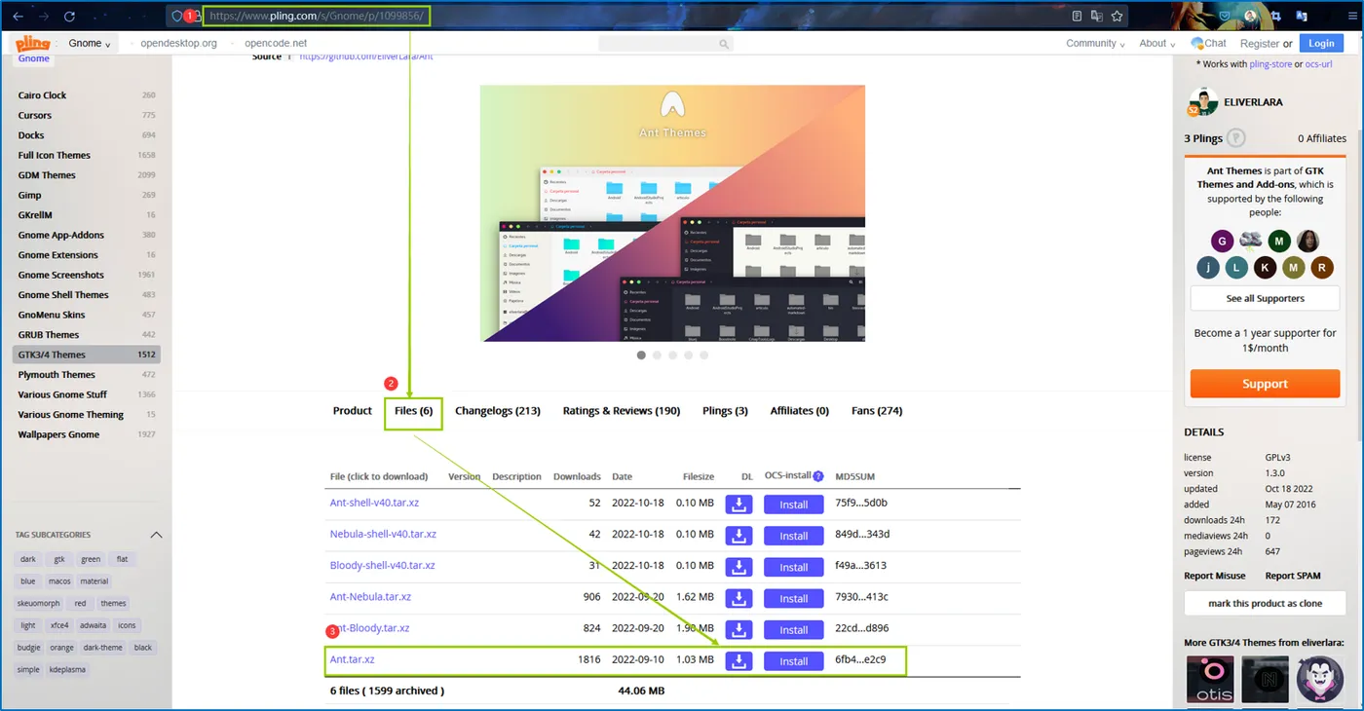1364x711 pixels.
Task: Collapse the Tag Subcategories section
Action: coord(156,535)
